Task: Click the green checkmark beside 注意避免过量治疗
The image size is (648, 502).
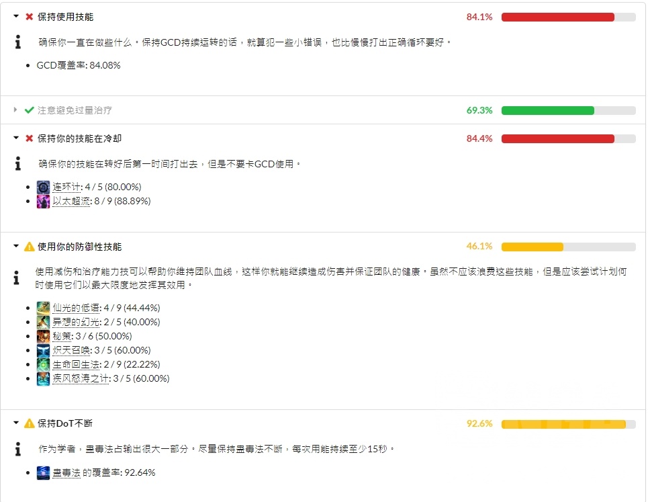Action: 29,110
